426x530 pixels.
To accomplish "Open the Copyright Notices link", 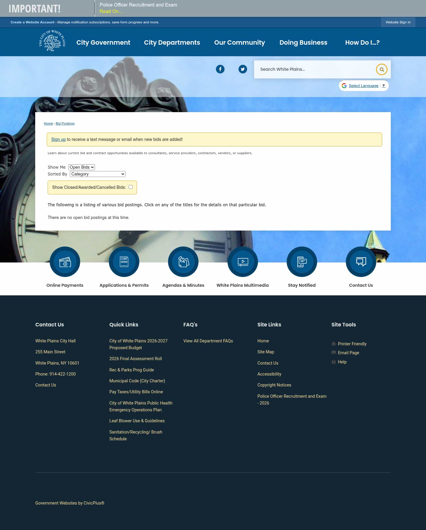I will pyautogui.click(x=274, y=385).
